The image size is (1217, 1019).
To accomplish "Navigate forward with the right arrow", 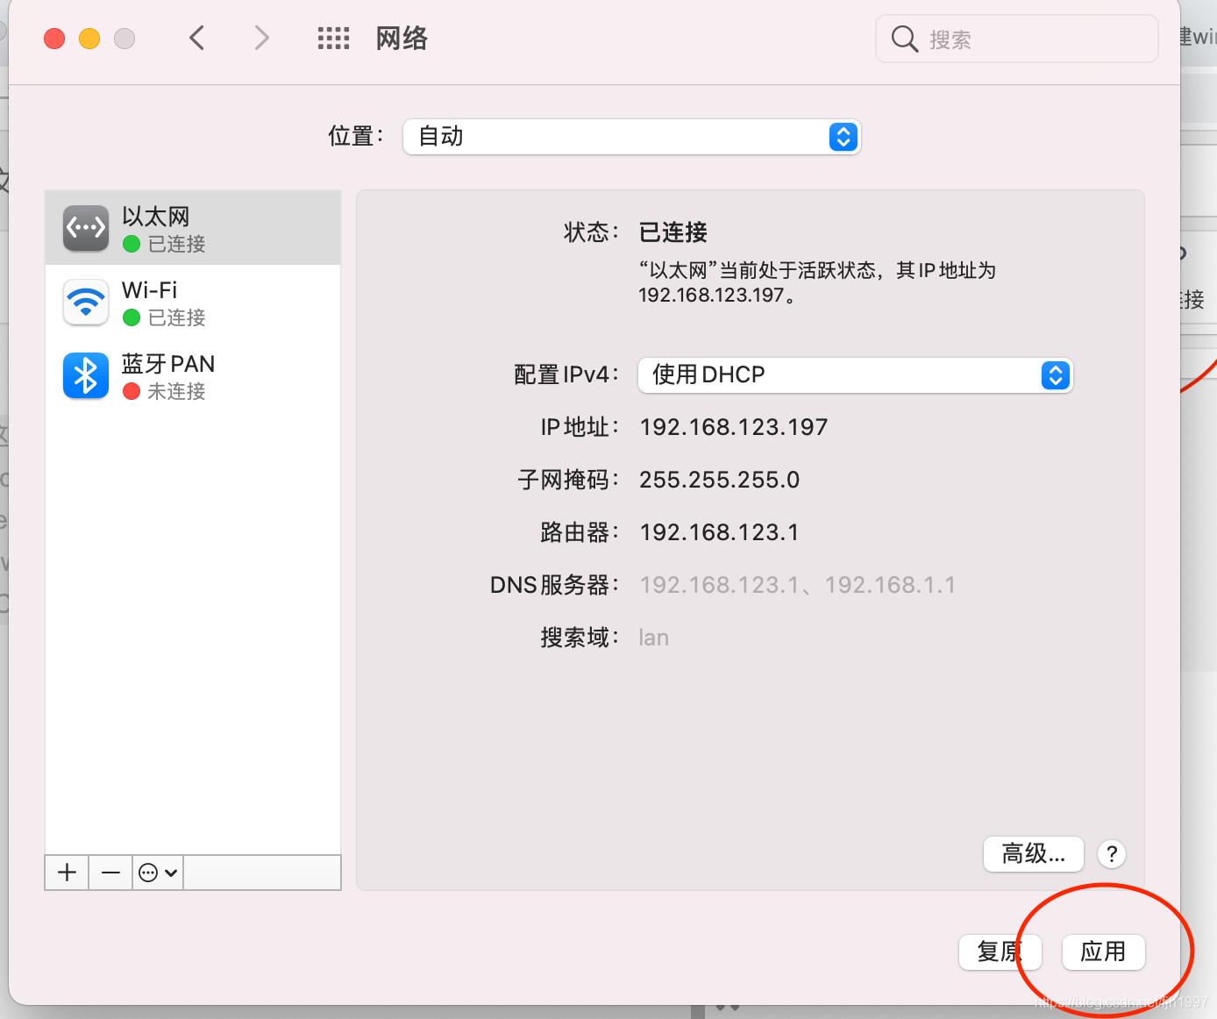I will click(261, 38).
